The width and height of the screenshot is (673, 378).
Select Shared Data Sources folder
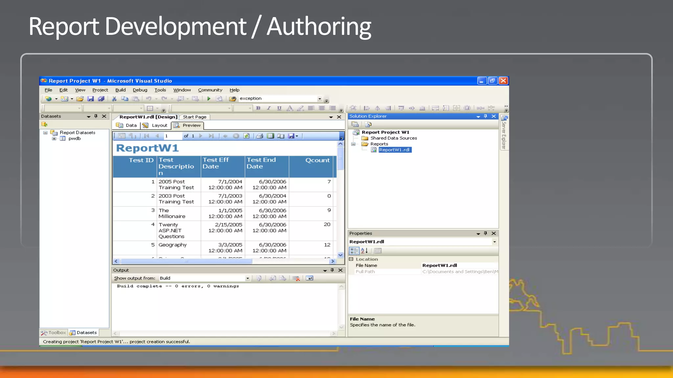394,138
